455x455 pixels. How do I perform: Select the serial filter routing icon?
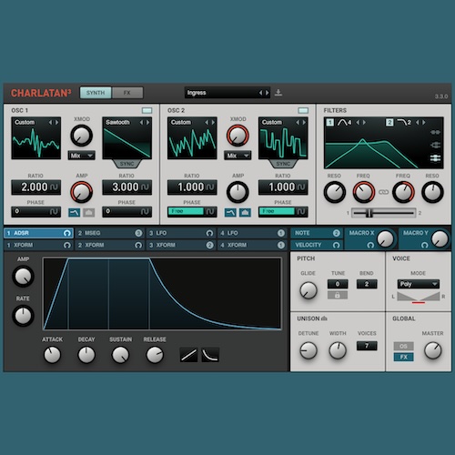[x=435, y=132]
